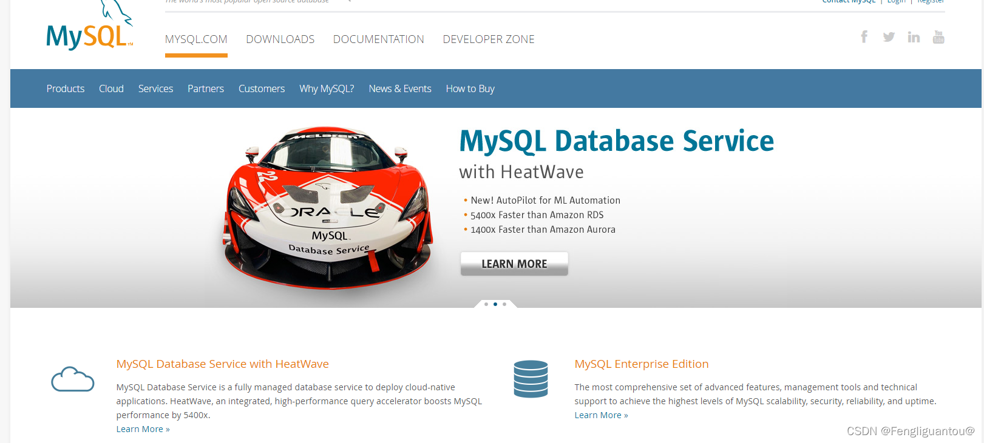
Task: Select the third carousel dot
Action: coord(504,304)
